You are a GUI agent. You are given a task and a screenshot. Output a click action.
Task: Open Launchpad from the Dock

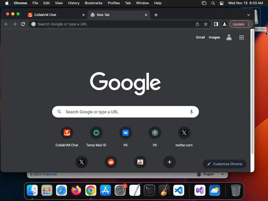47,190
